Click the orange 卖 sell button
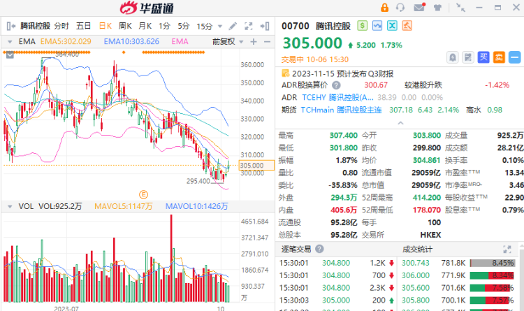The image size is (524, 311). (499, 57)
